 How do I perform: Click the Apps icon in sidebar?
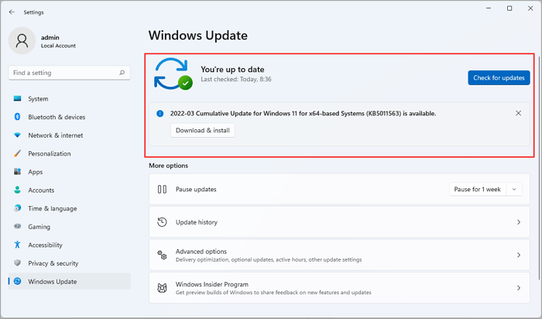(x=17, y=171)
